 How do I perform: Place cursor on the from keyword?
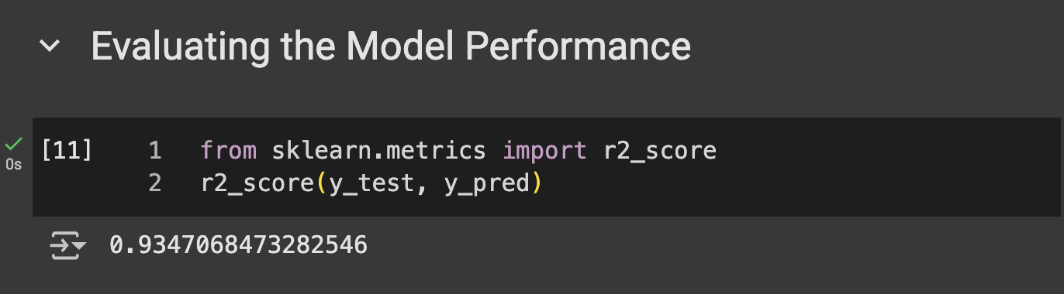pyautogui.click(x=229, y=150)
